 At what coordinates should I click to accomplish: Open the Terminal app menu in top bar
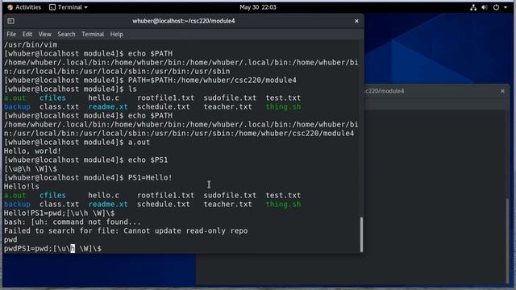point(69,7)
